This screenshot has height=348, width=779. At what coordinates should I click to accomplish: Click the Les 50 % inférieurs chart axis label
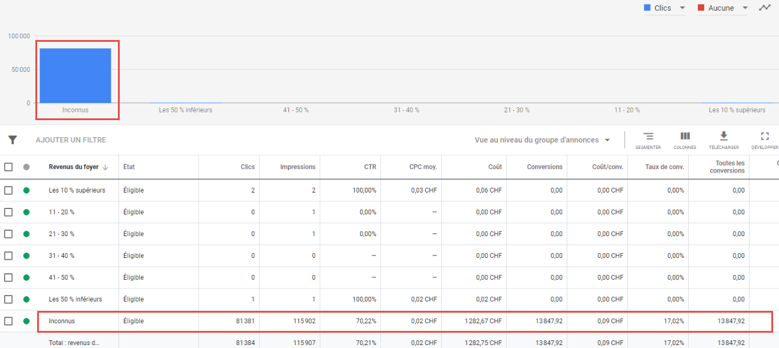point(186,110)
